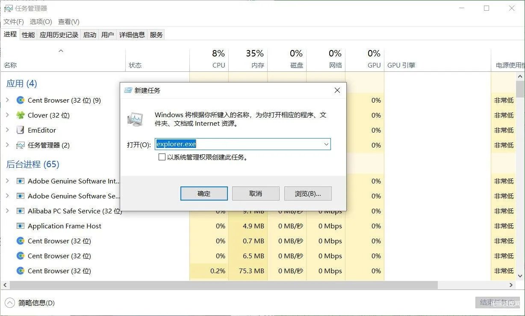Screen dimensions: 525x316
Task: Click the Adobe Genuine Software Service icon
Action: click(20, 196)
